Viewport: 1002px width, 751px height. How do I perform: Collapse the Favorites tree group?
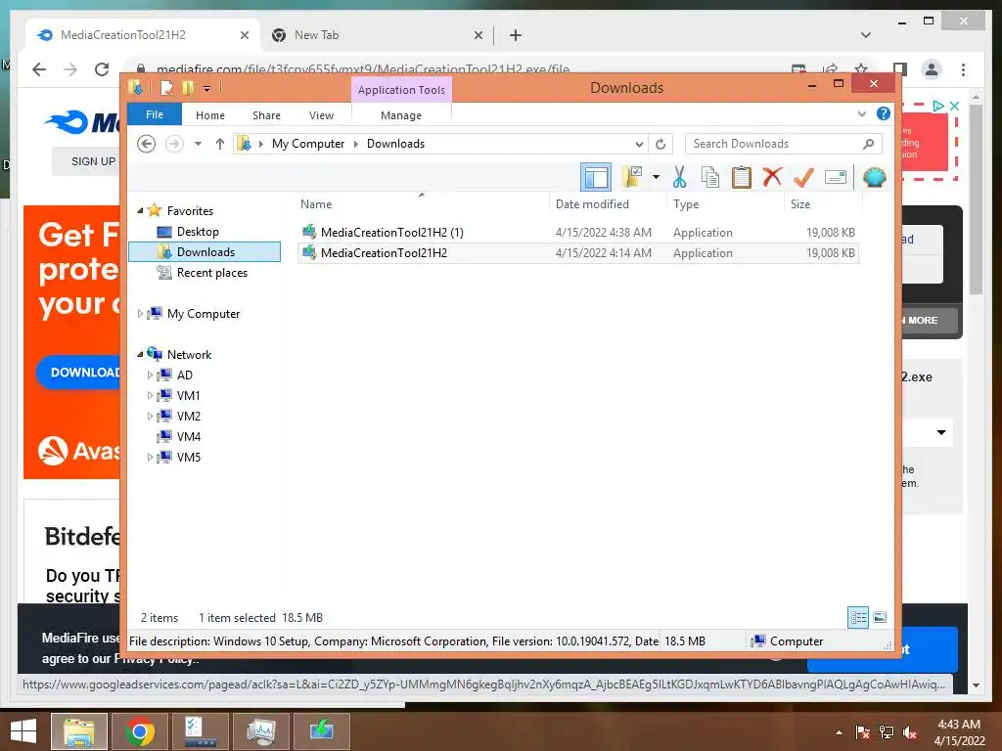[x=140, y=211]
